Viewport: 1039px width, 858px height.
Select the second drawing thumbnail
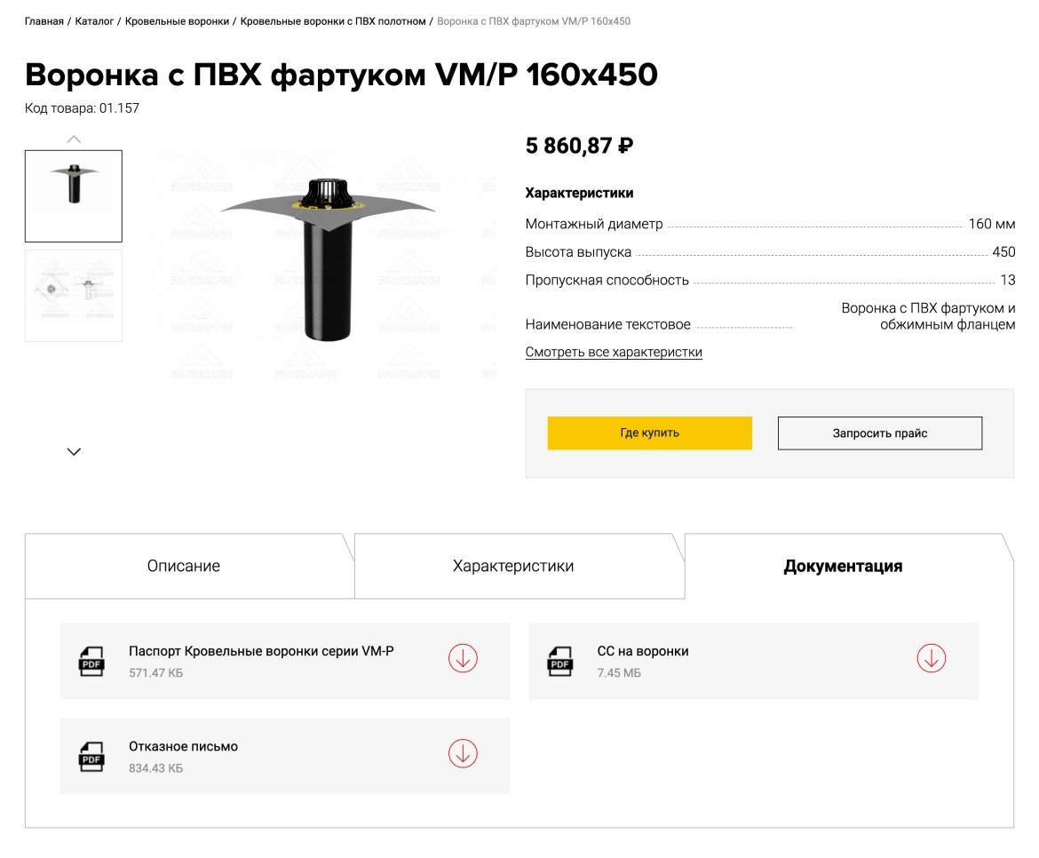[74, 296]
